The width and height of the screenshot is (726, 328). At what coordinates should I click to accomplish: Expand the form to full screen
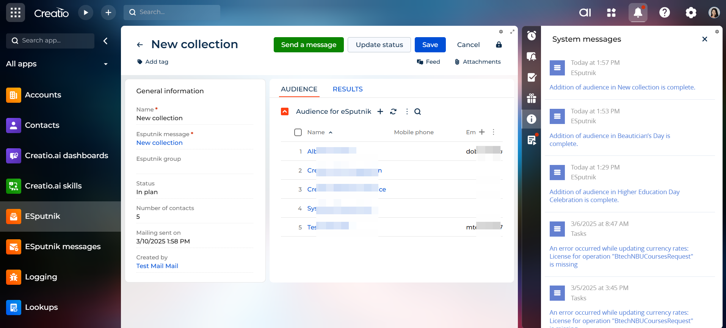pos(512,32)
